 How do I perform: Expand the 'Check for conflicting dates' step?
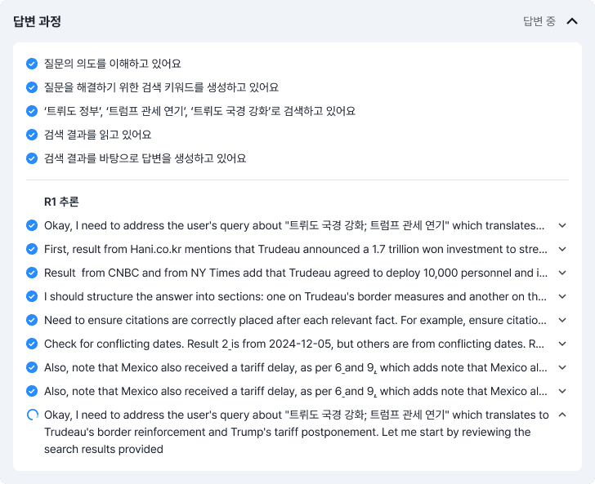562,344
